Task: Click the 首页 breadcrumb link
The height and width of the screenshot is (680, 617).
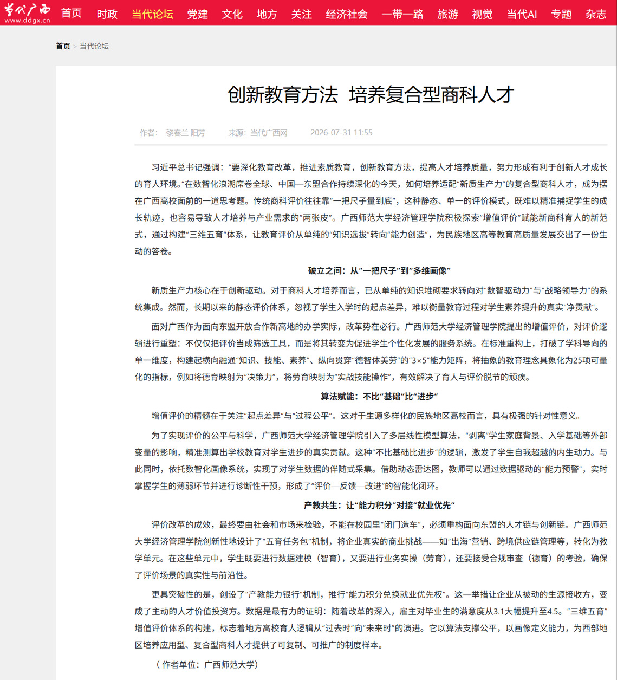Action: click(x=63, y=46)
